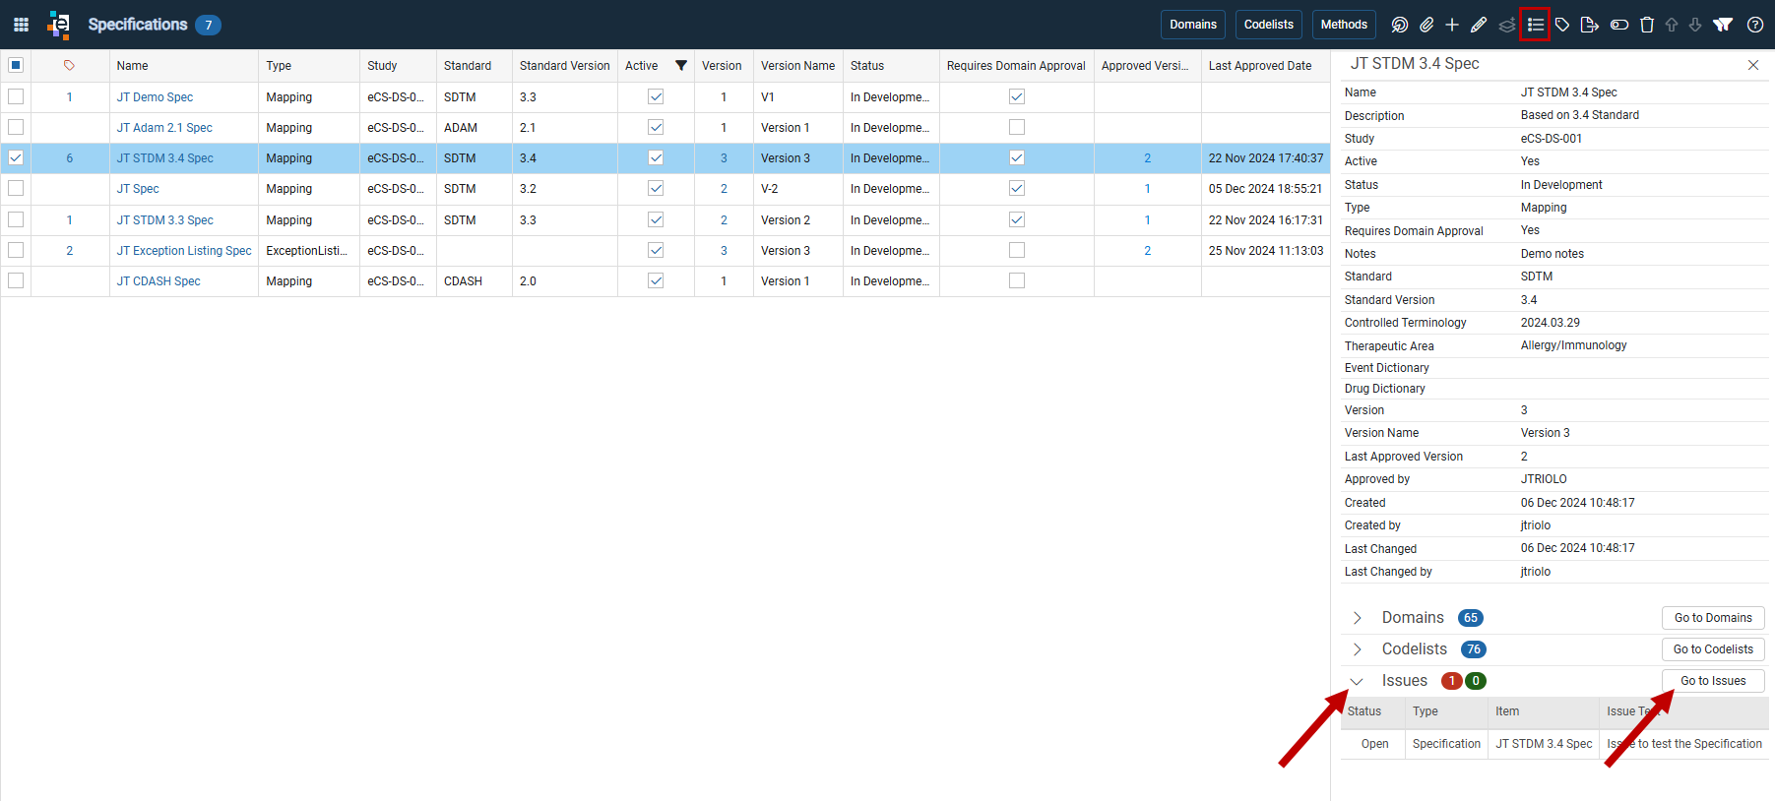Image resolution: width=1775 pixels, height=801 pixels.
Task: Click the Go to Issues button
Action: 1713,681
